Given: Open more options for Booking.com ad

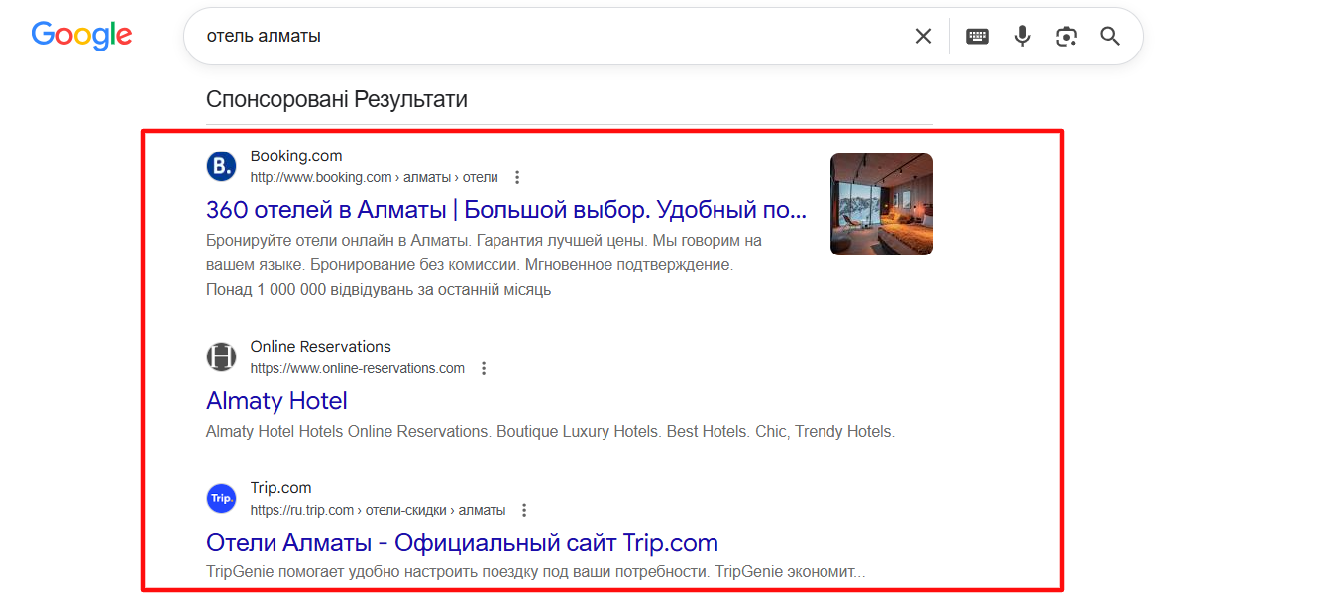Looking at the screenshot, I should point(517,178).
